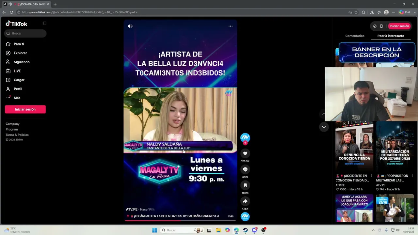Open the browser extensions puzzle icon
The width and height of the screenshot is (418, 235).
tap(363, 12)
